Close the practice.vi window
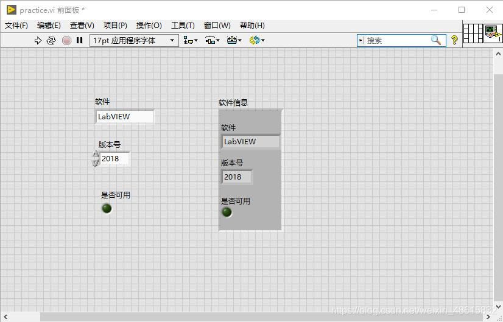 pyautogui.click(x=490, y=10)
